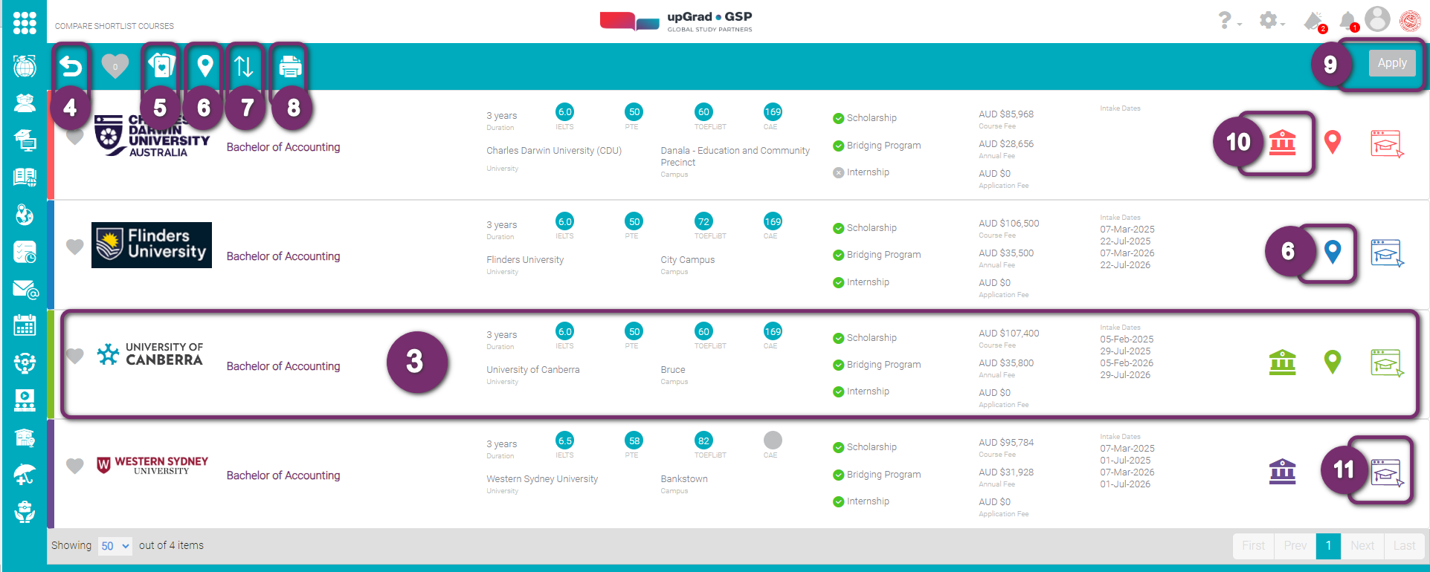Click the compare cards icon in toolbar

click(161, 67)
